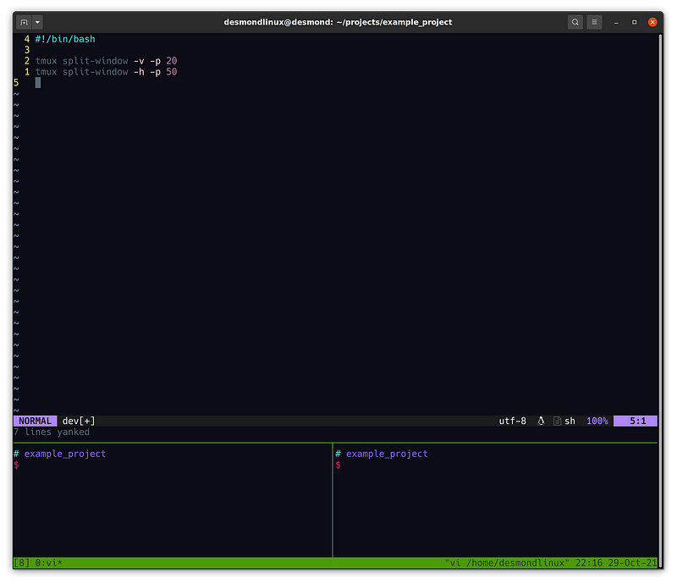677x584 pixels.
Task: Click the sh filetype label to change it
Action: coord(569,421)
